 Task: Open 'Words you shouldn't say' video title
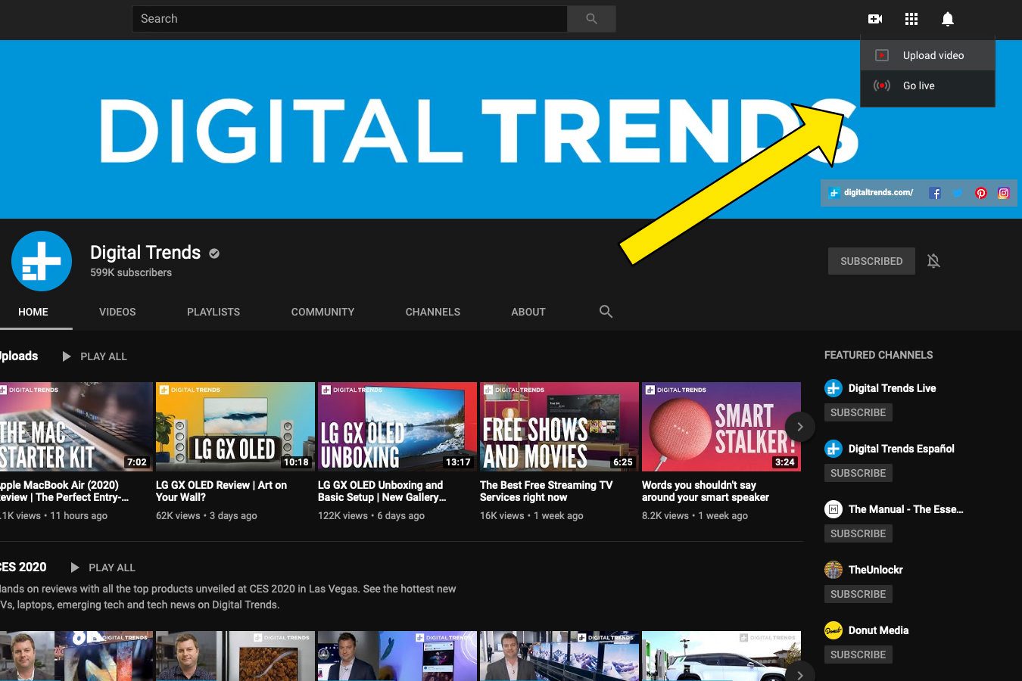(x=706, y=491)
